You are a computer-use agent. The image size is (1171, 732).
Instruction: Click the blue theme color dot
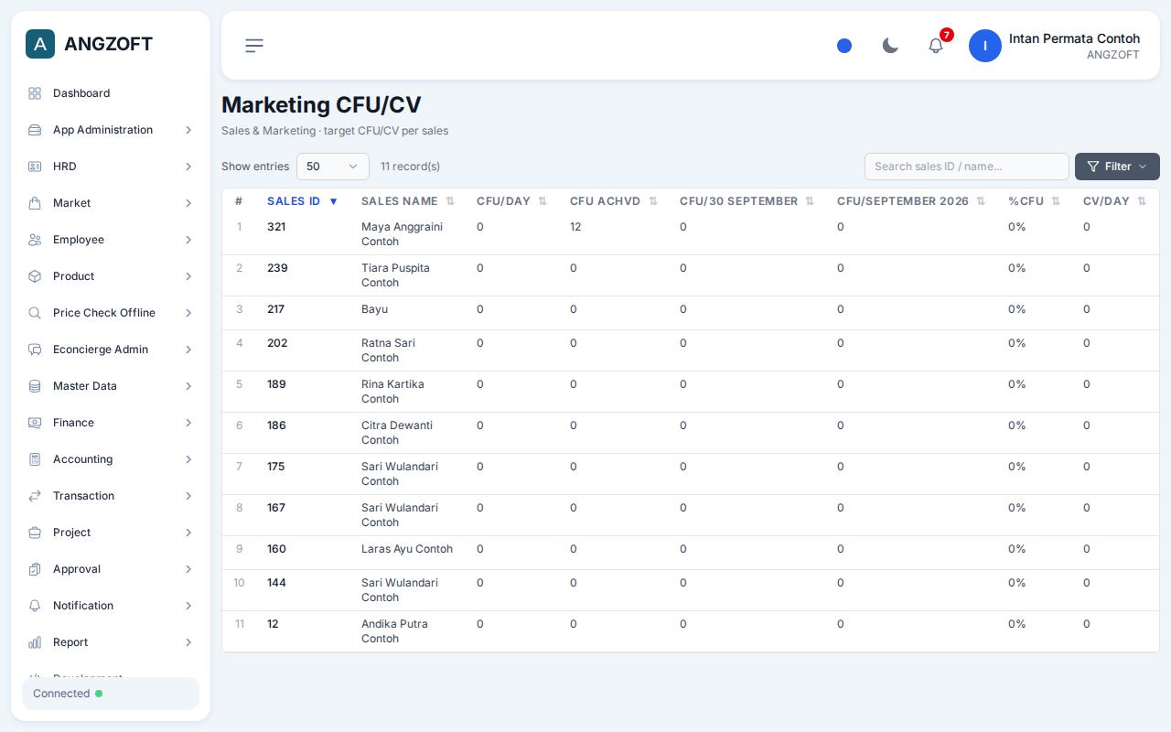(844, 46)
